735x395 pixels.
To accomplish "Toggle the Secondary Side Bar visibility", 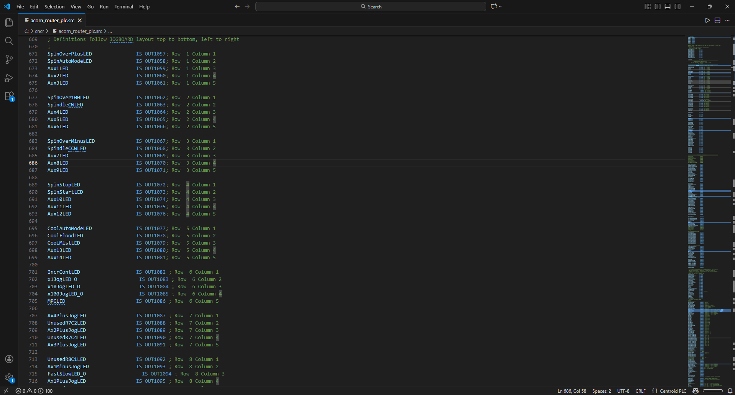I will (x=677, y=7).
